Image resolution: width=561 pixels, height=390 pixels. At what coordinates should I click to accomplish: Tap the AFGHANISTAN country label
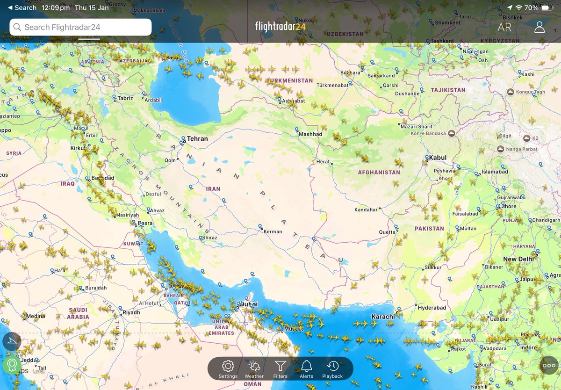pyautogui.click(x=379, y=172)
